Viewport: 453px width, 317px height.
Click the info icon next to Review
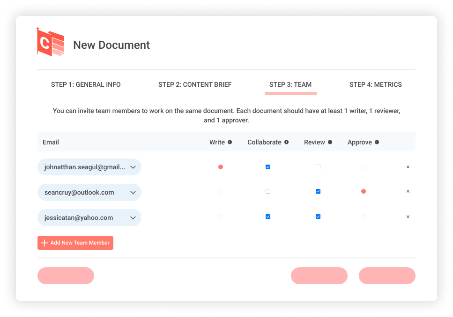pos(330,142)
